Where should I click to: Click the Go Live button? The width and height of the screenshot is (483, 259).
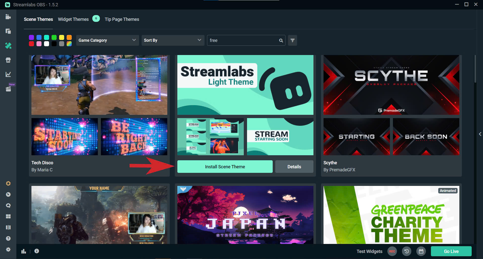[x=451, y=251]
